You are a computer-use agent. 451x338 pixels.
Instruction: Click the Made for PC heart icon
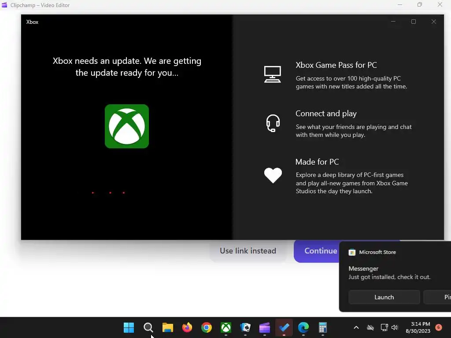[x=273, y=175]
